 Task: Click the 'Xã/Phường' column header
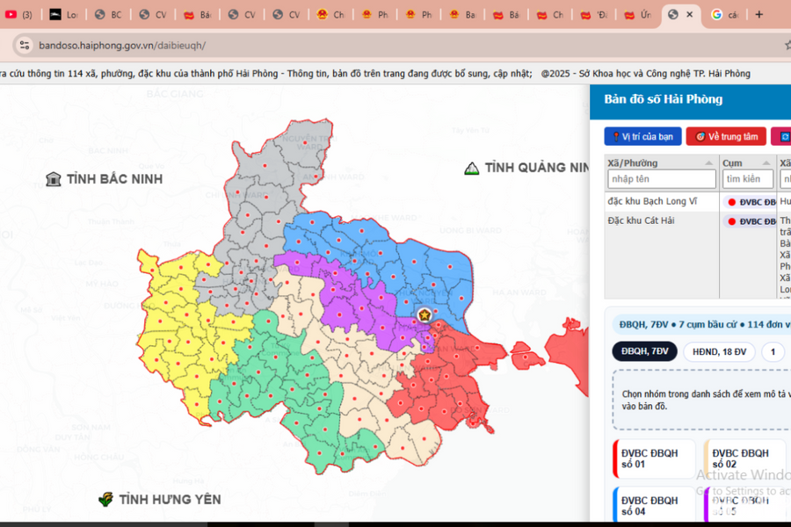633,162
